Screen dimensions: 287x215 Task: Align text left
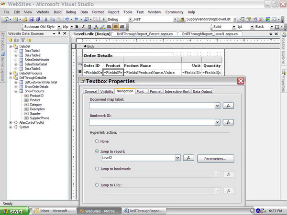[x=109, y=27]
